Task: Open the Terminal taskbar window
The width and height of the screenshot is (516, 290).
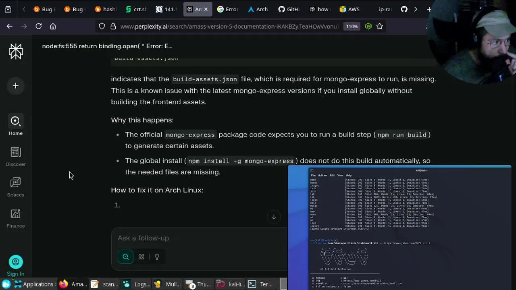Action: (260, 284)
